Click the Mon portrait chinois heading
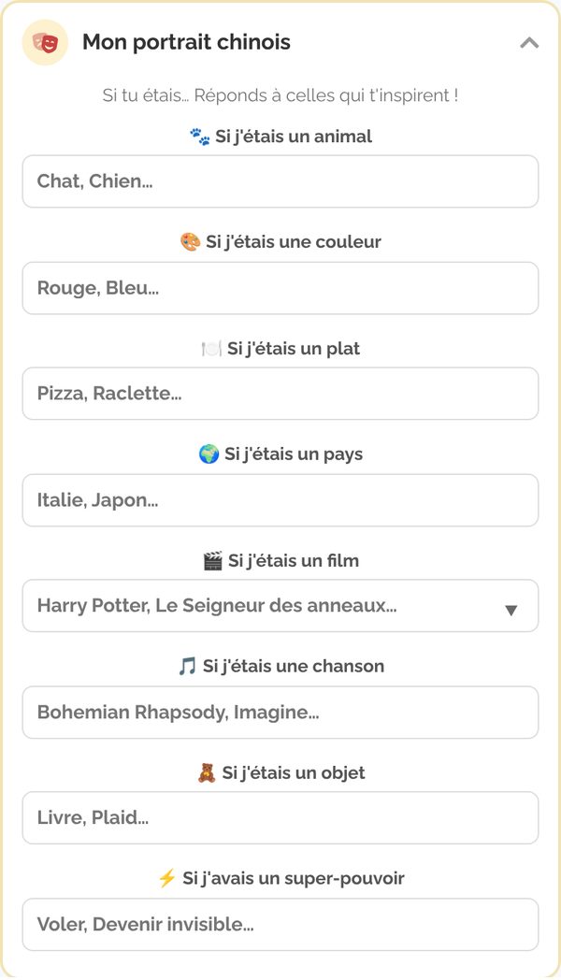Viewport: 561px width, 980px height. (186, 42)
